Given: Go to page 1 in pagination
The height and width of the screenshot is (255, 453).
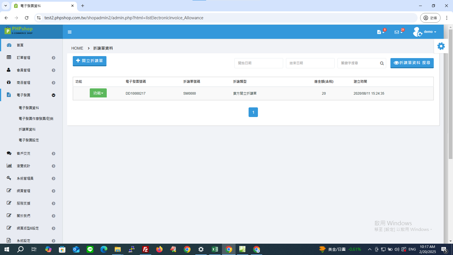Looking at the screenshot, I should (x=253, y=112).
